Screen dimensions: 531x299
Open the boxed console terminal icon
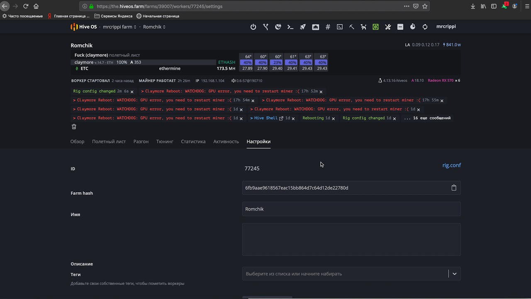pyautogui.click(x=340, y=27)
